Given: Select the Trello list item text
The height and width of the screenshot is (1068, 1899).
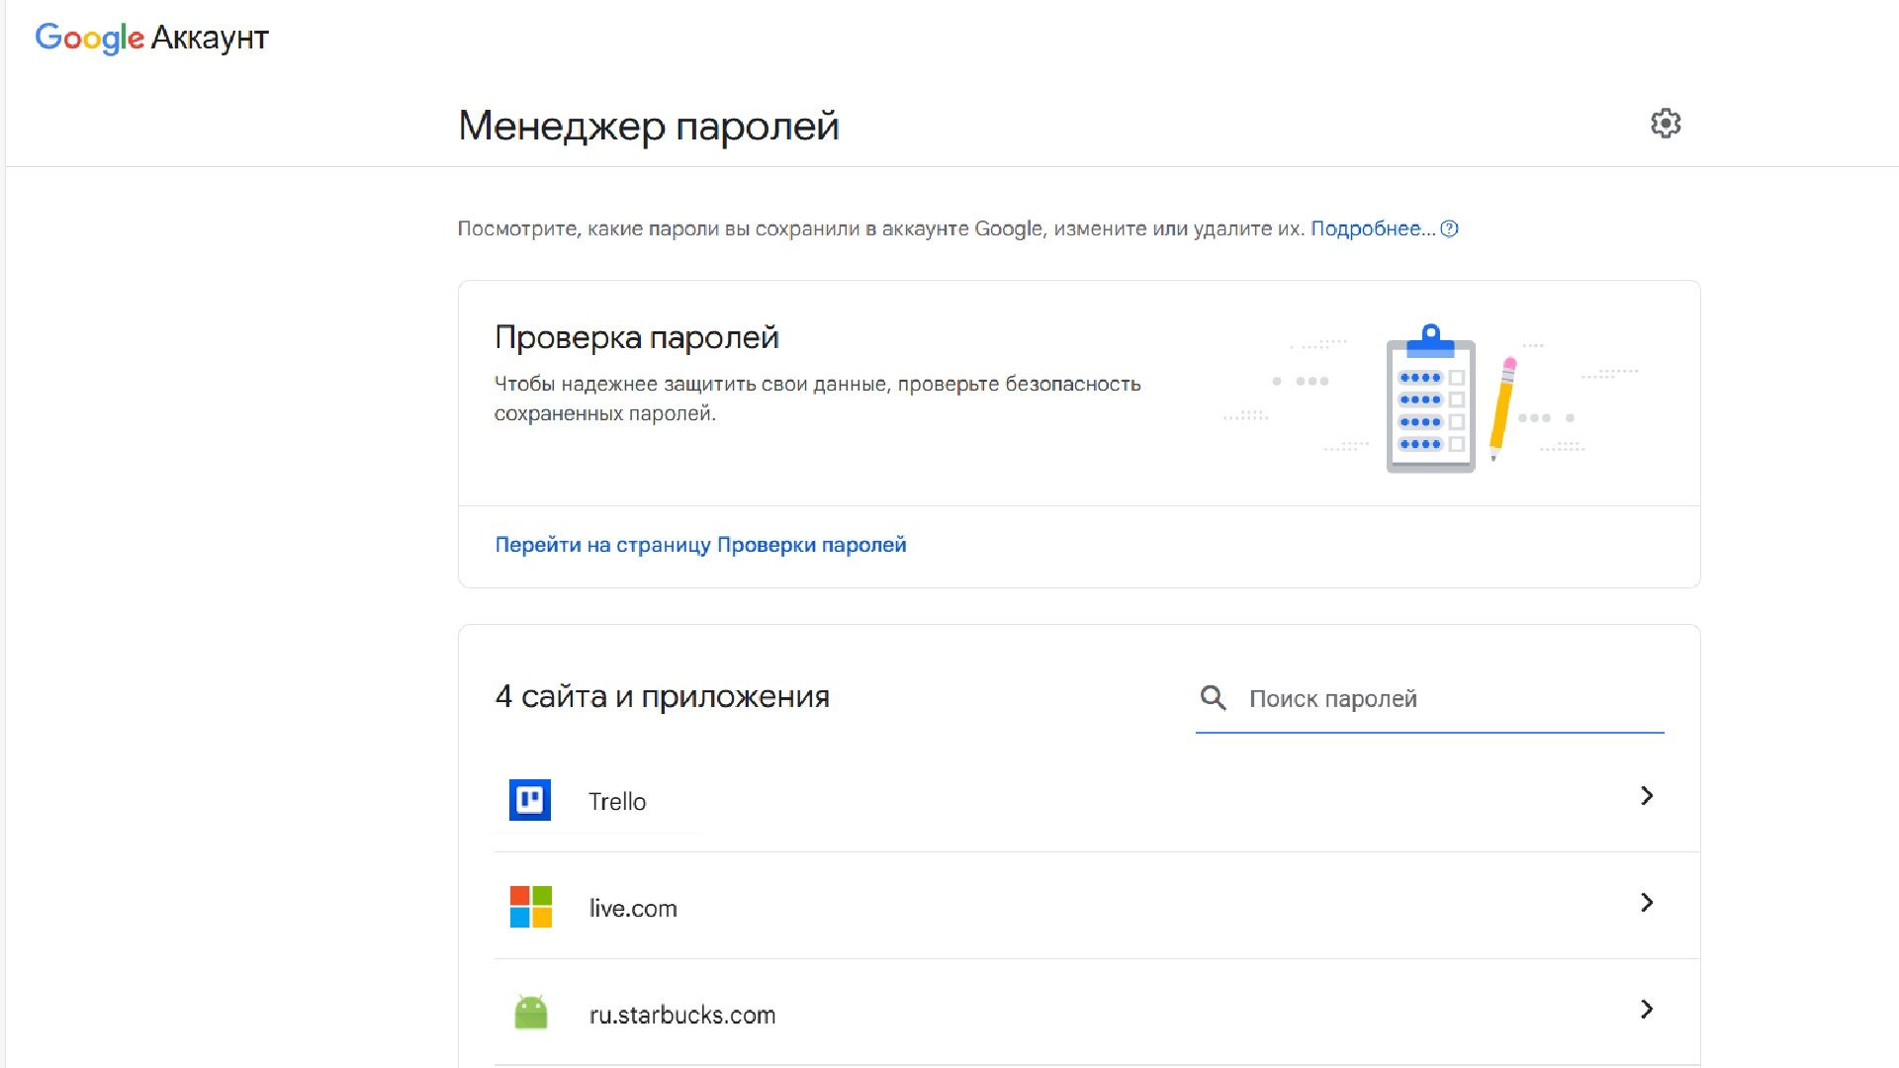Looking at the screenshot, I should pos(617,802).
